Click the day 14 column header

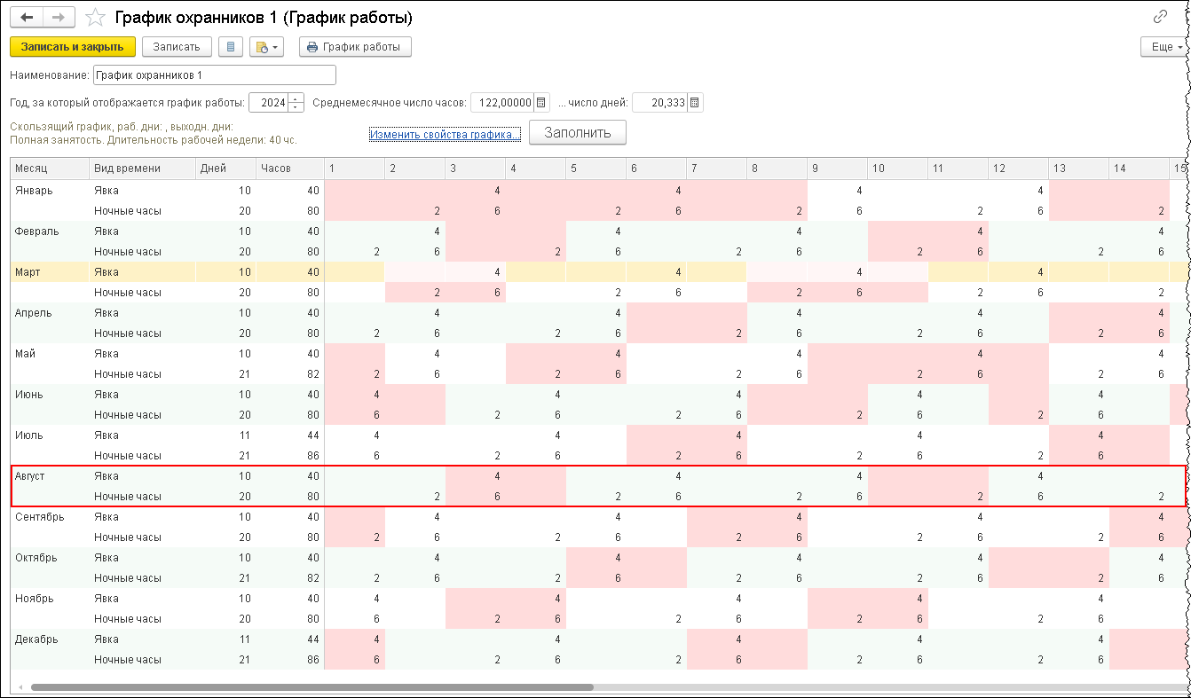(1139, 169)
